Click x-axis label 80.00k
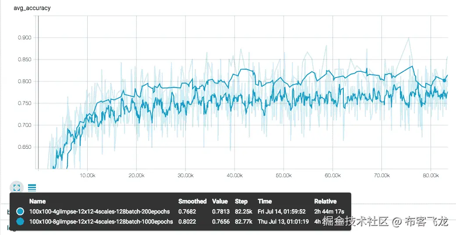456x235 pixels. pyautogui.click(x=431, y=175)
